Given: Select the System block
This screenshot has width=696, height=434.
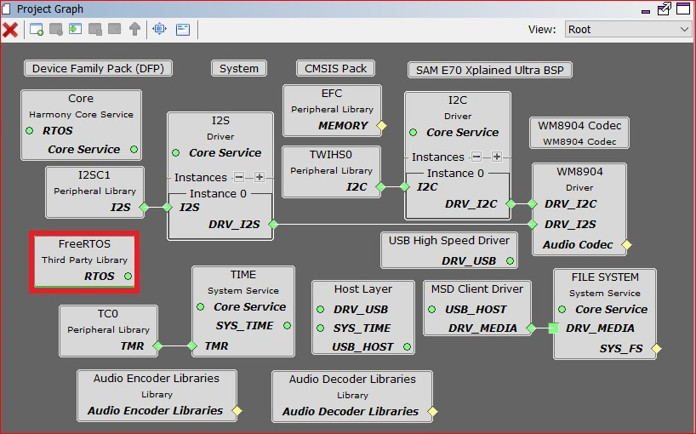Looking at the screenshot, I should coord(239,69).
